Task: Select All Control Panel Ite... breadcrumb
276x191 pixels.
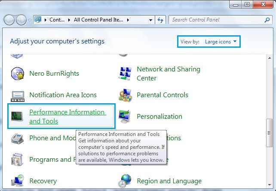Action: tap(98, 20)
